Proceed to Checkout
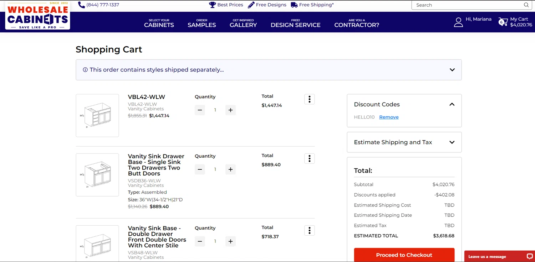Screen dimensions: 535x262 click(x=404, y=255)
